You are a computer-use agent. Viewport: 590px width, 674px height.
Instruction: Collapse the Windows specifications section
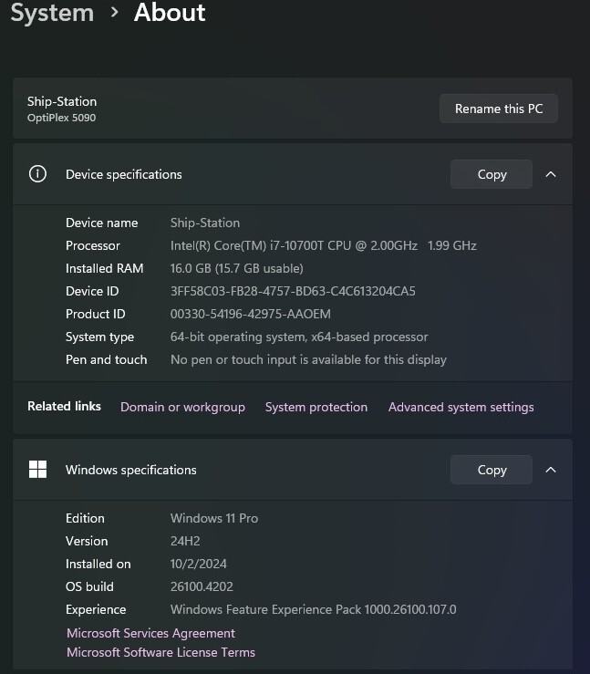pyautogui.click(x=551, y=470)
